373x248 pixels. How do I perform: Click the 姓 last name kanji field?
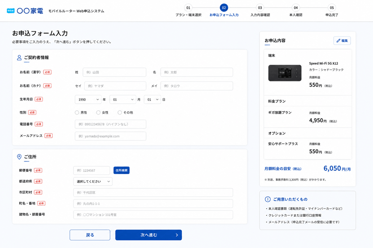pos(114,72)
